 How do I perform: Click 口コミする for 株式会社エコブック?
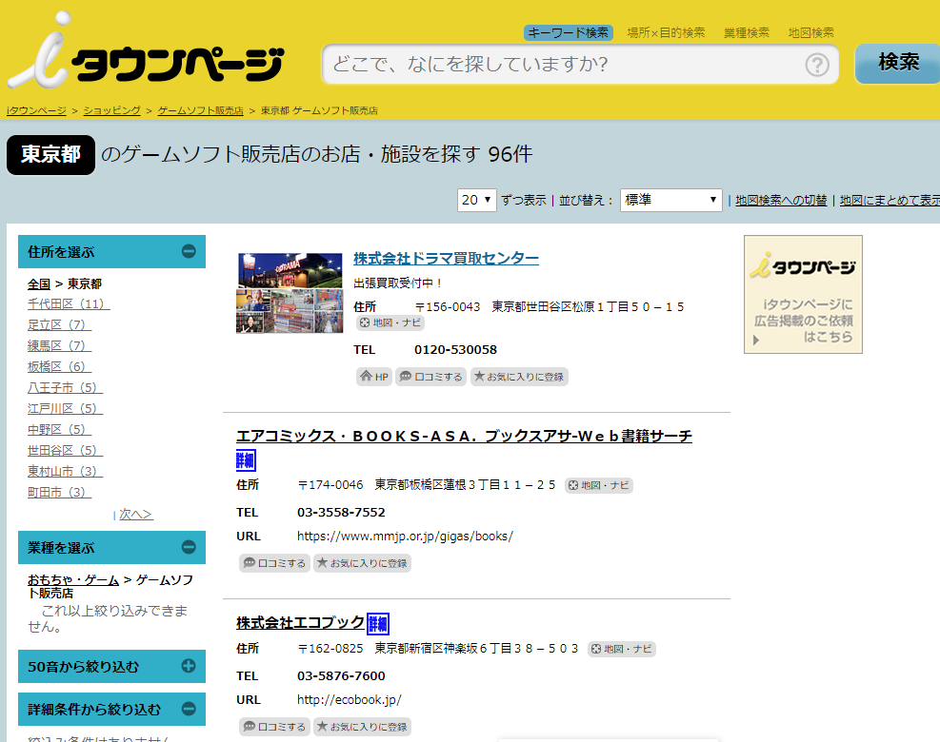274,727
